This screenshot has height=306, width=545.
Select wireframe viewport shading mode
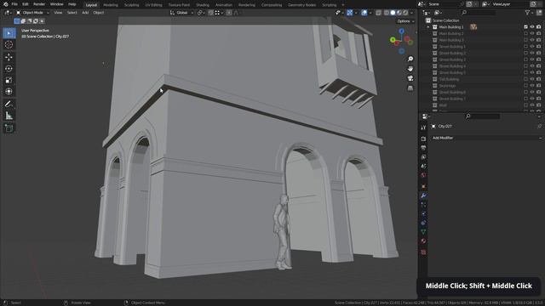pyautogui.click(x=387, y=13)
